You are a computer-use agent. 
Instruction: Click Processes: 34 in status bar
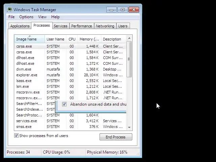tap(18, 152)
